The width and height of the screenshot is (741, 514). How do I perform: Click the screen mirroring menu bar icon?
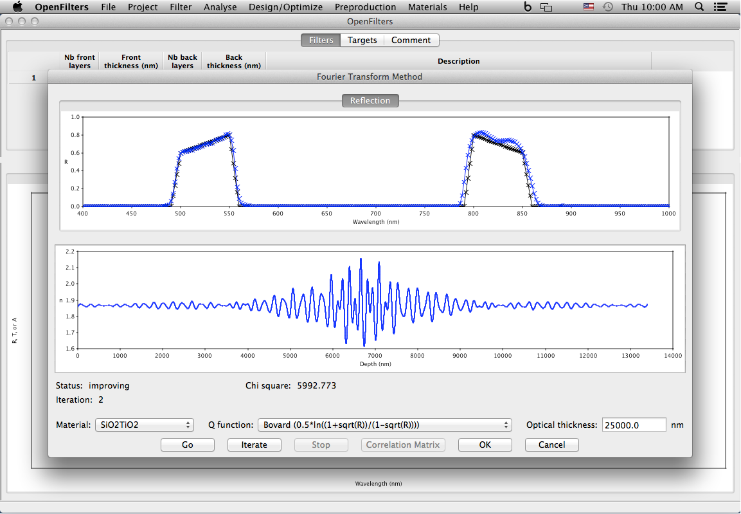tap(546, 6)
